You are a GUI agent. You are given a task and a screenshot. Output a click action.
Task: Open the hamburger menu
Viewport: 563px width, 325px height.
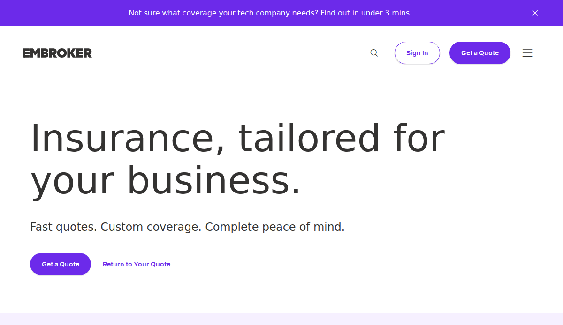(x=527, y=53)
